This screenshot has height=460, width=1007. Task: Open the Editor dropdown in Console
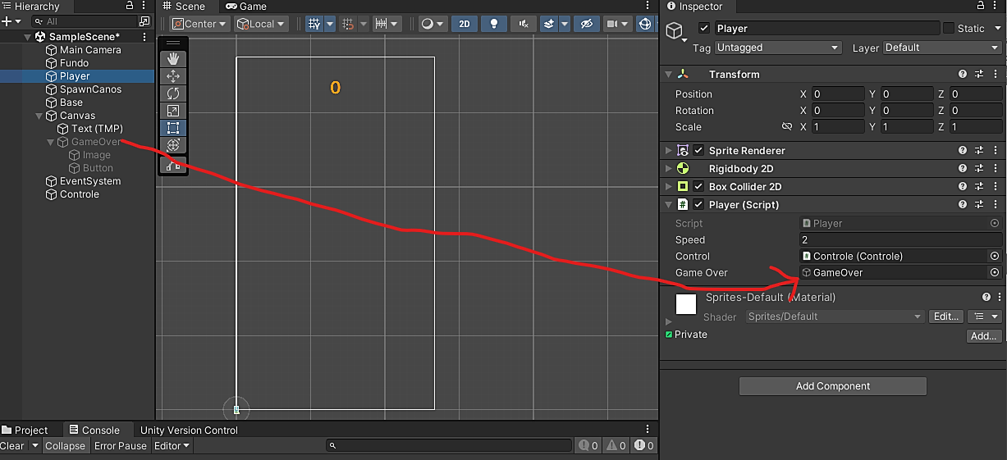click(172, 446)
